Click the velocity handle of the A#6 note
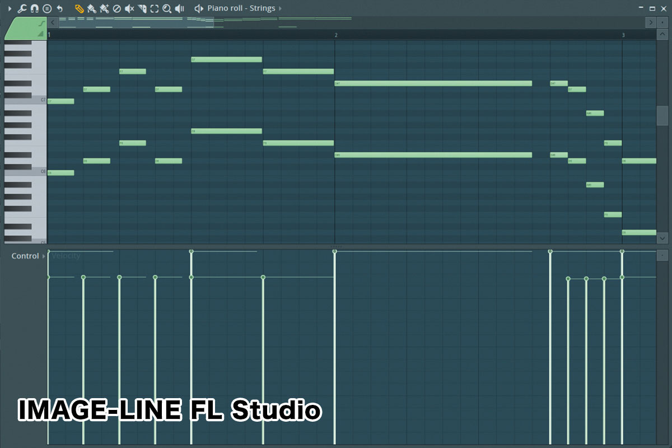Image resolution: width=672 pixels, height=448 pixels. 586,278
